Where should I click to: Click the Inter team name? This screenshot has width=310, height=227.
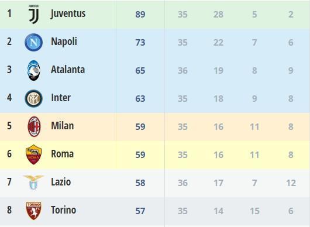61,98
